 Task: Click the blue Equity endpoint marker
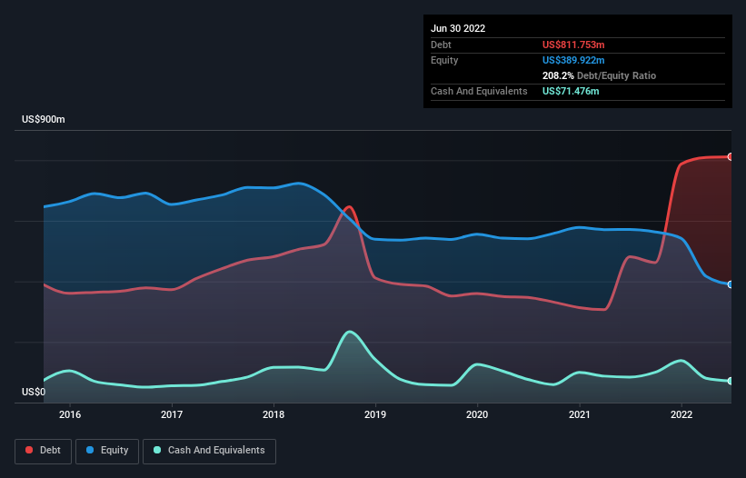(x=731, y=284)
